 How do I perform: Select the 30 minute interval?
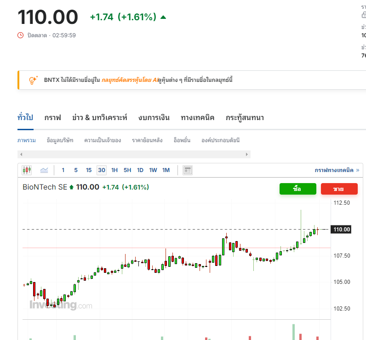[x=102, y=170]
